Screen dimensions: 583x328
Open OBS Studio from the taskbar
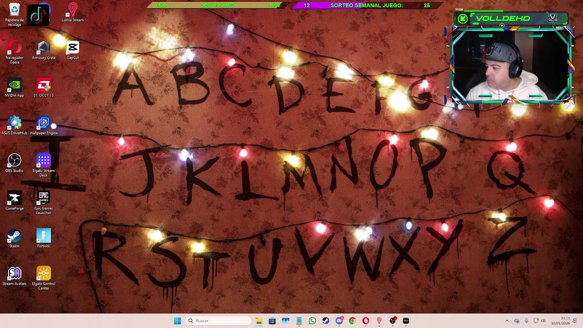(393, 321)
